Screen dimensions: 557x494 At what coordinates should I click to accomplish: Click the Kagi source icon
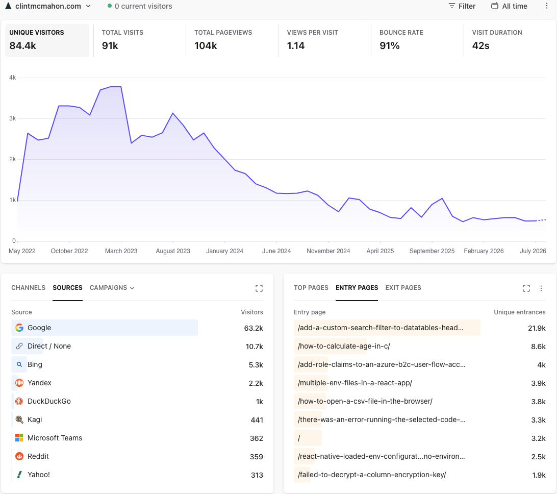point(19,419)
